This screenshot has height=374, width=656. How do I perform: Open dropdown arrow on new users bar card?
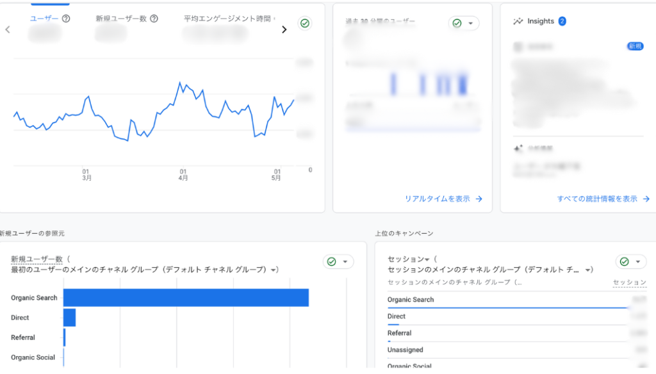(345, 262)
